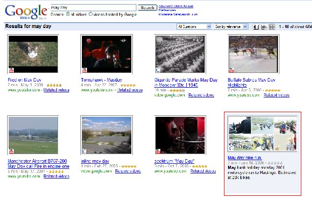Screen dimensions: 312x201
Task: Select "videos hosted by Google" radio button
Action: point(91,14)
